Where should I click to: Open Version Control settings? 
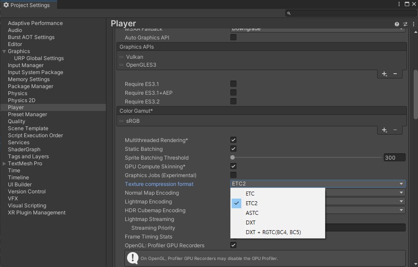pos(27,192)
